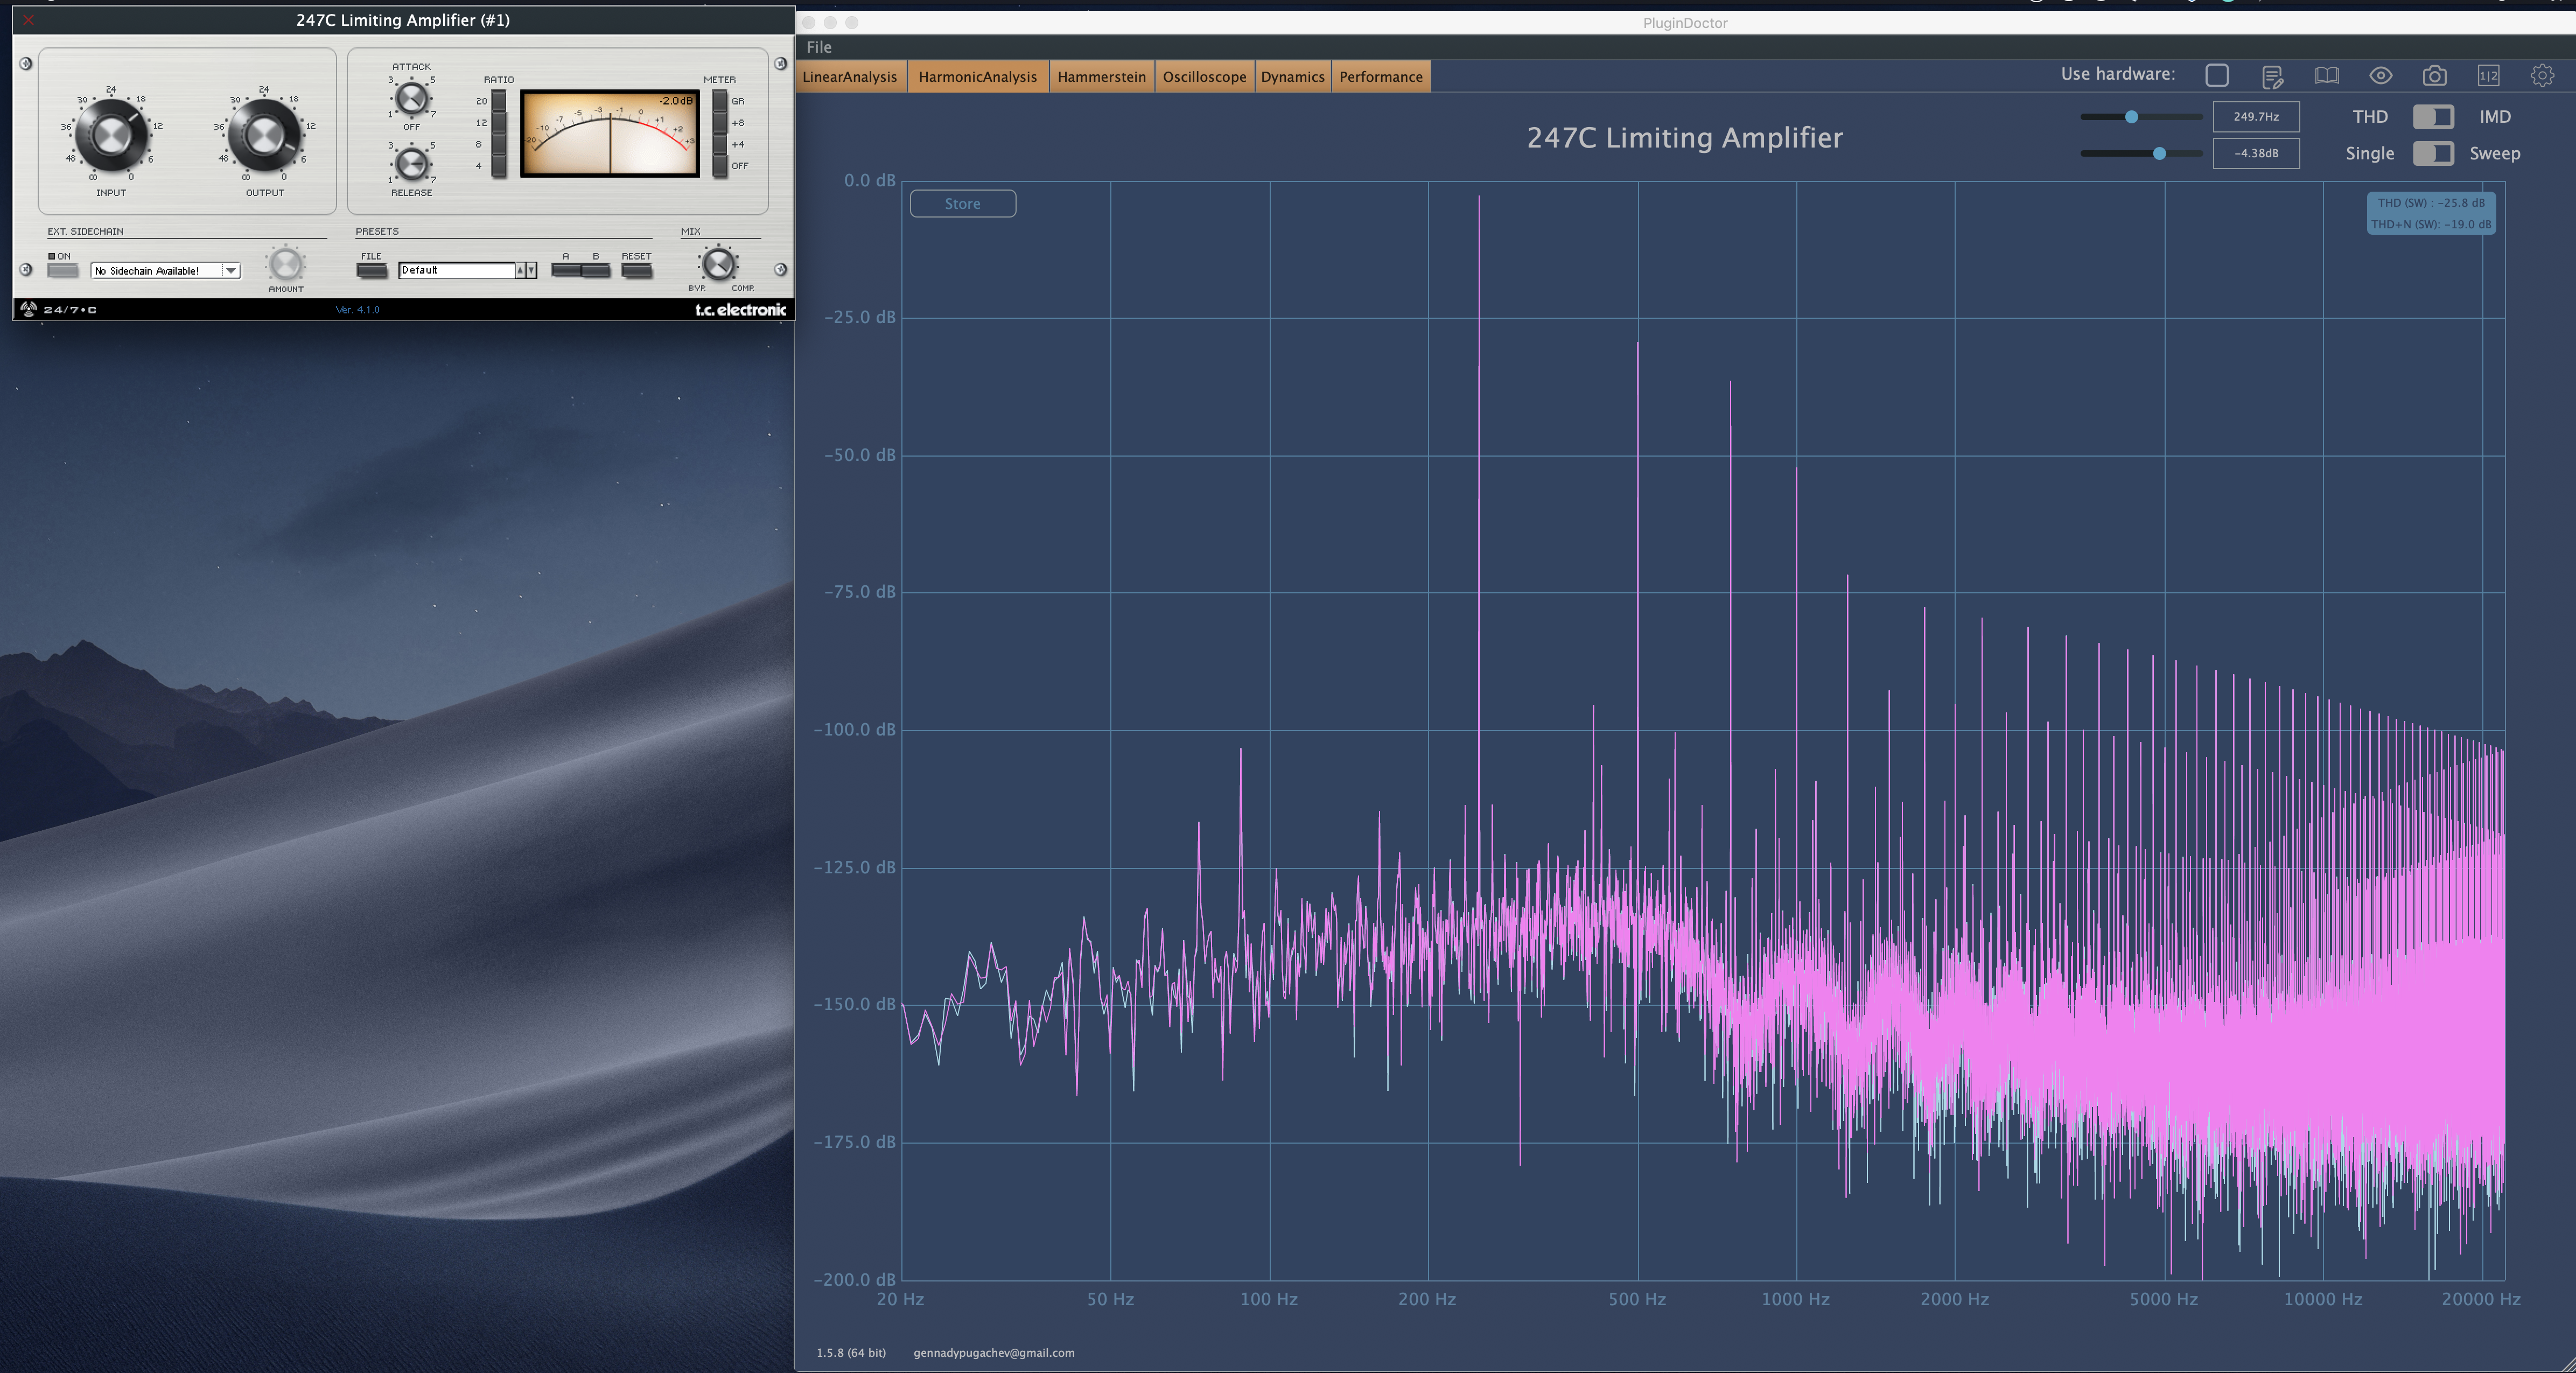
Task: Select ratio 8 button
Action: 499,145
